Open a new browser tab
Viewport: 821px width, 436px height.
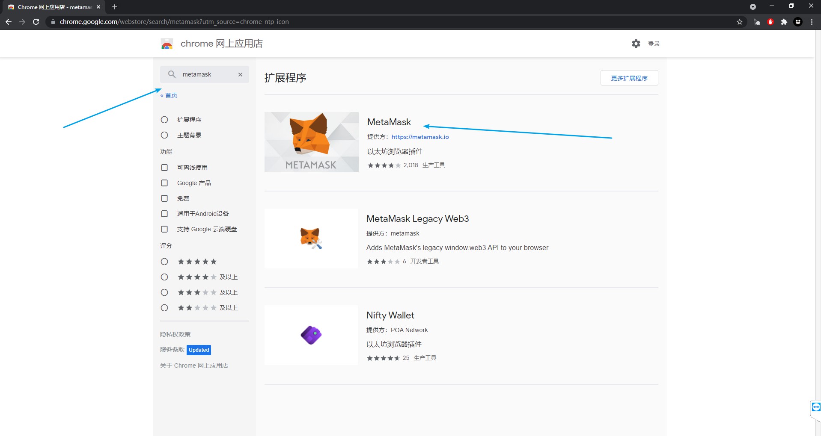pyautogui.click(x=115, y=7)
